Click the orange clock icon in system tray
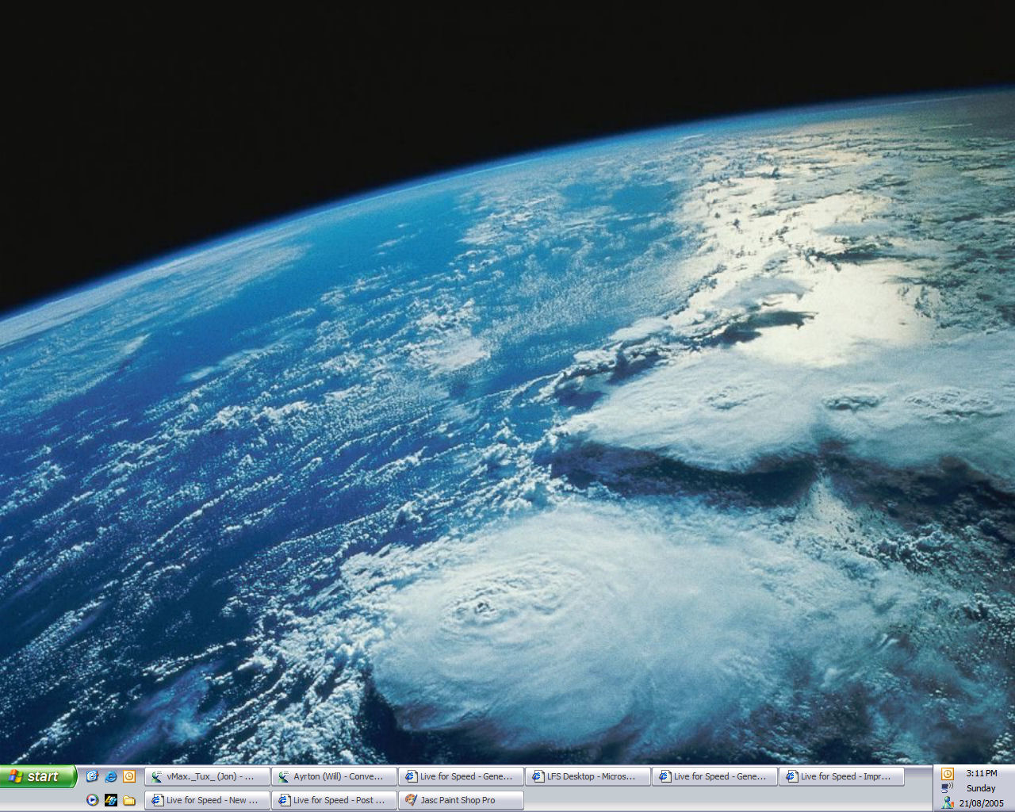1015x812 pixels. pos(947,773)
